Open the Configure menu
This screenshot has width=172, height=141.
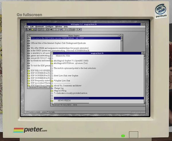coord(49,27)
